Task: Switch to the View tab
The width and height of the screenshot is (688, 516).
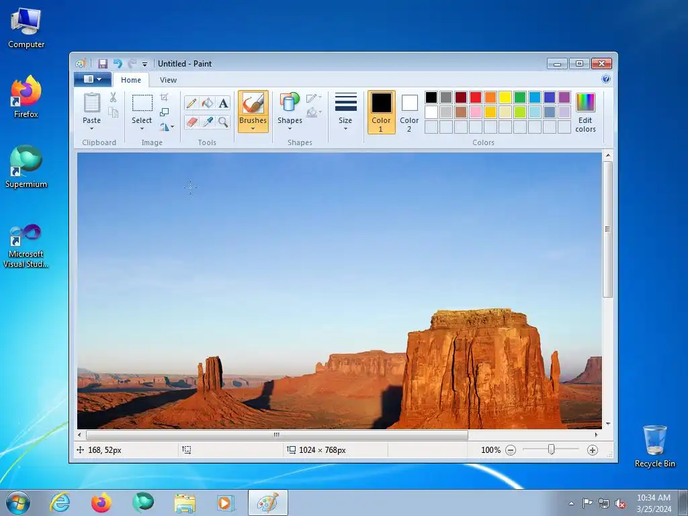Action: coord(168,80)
